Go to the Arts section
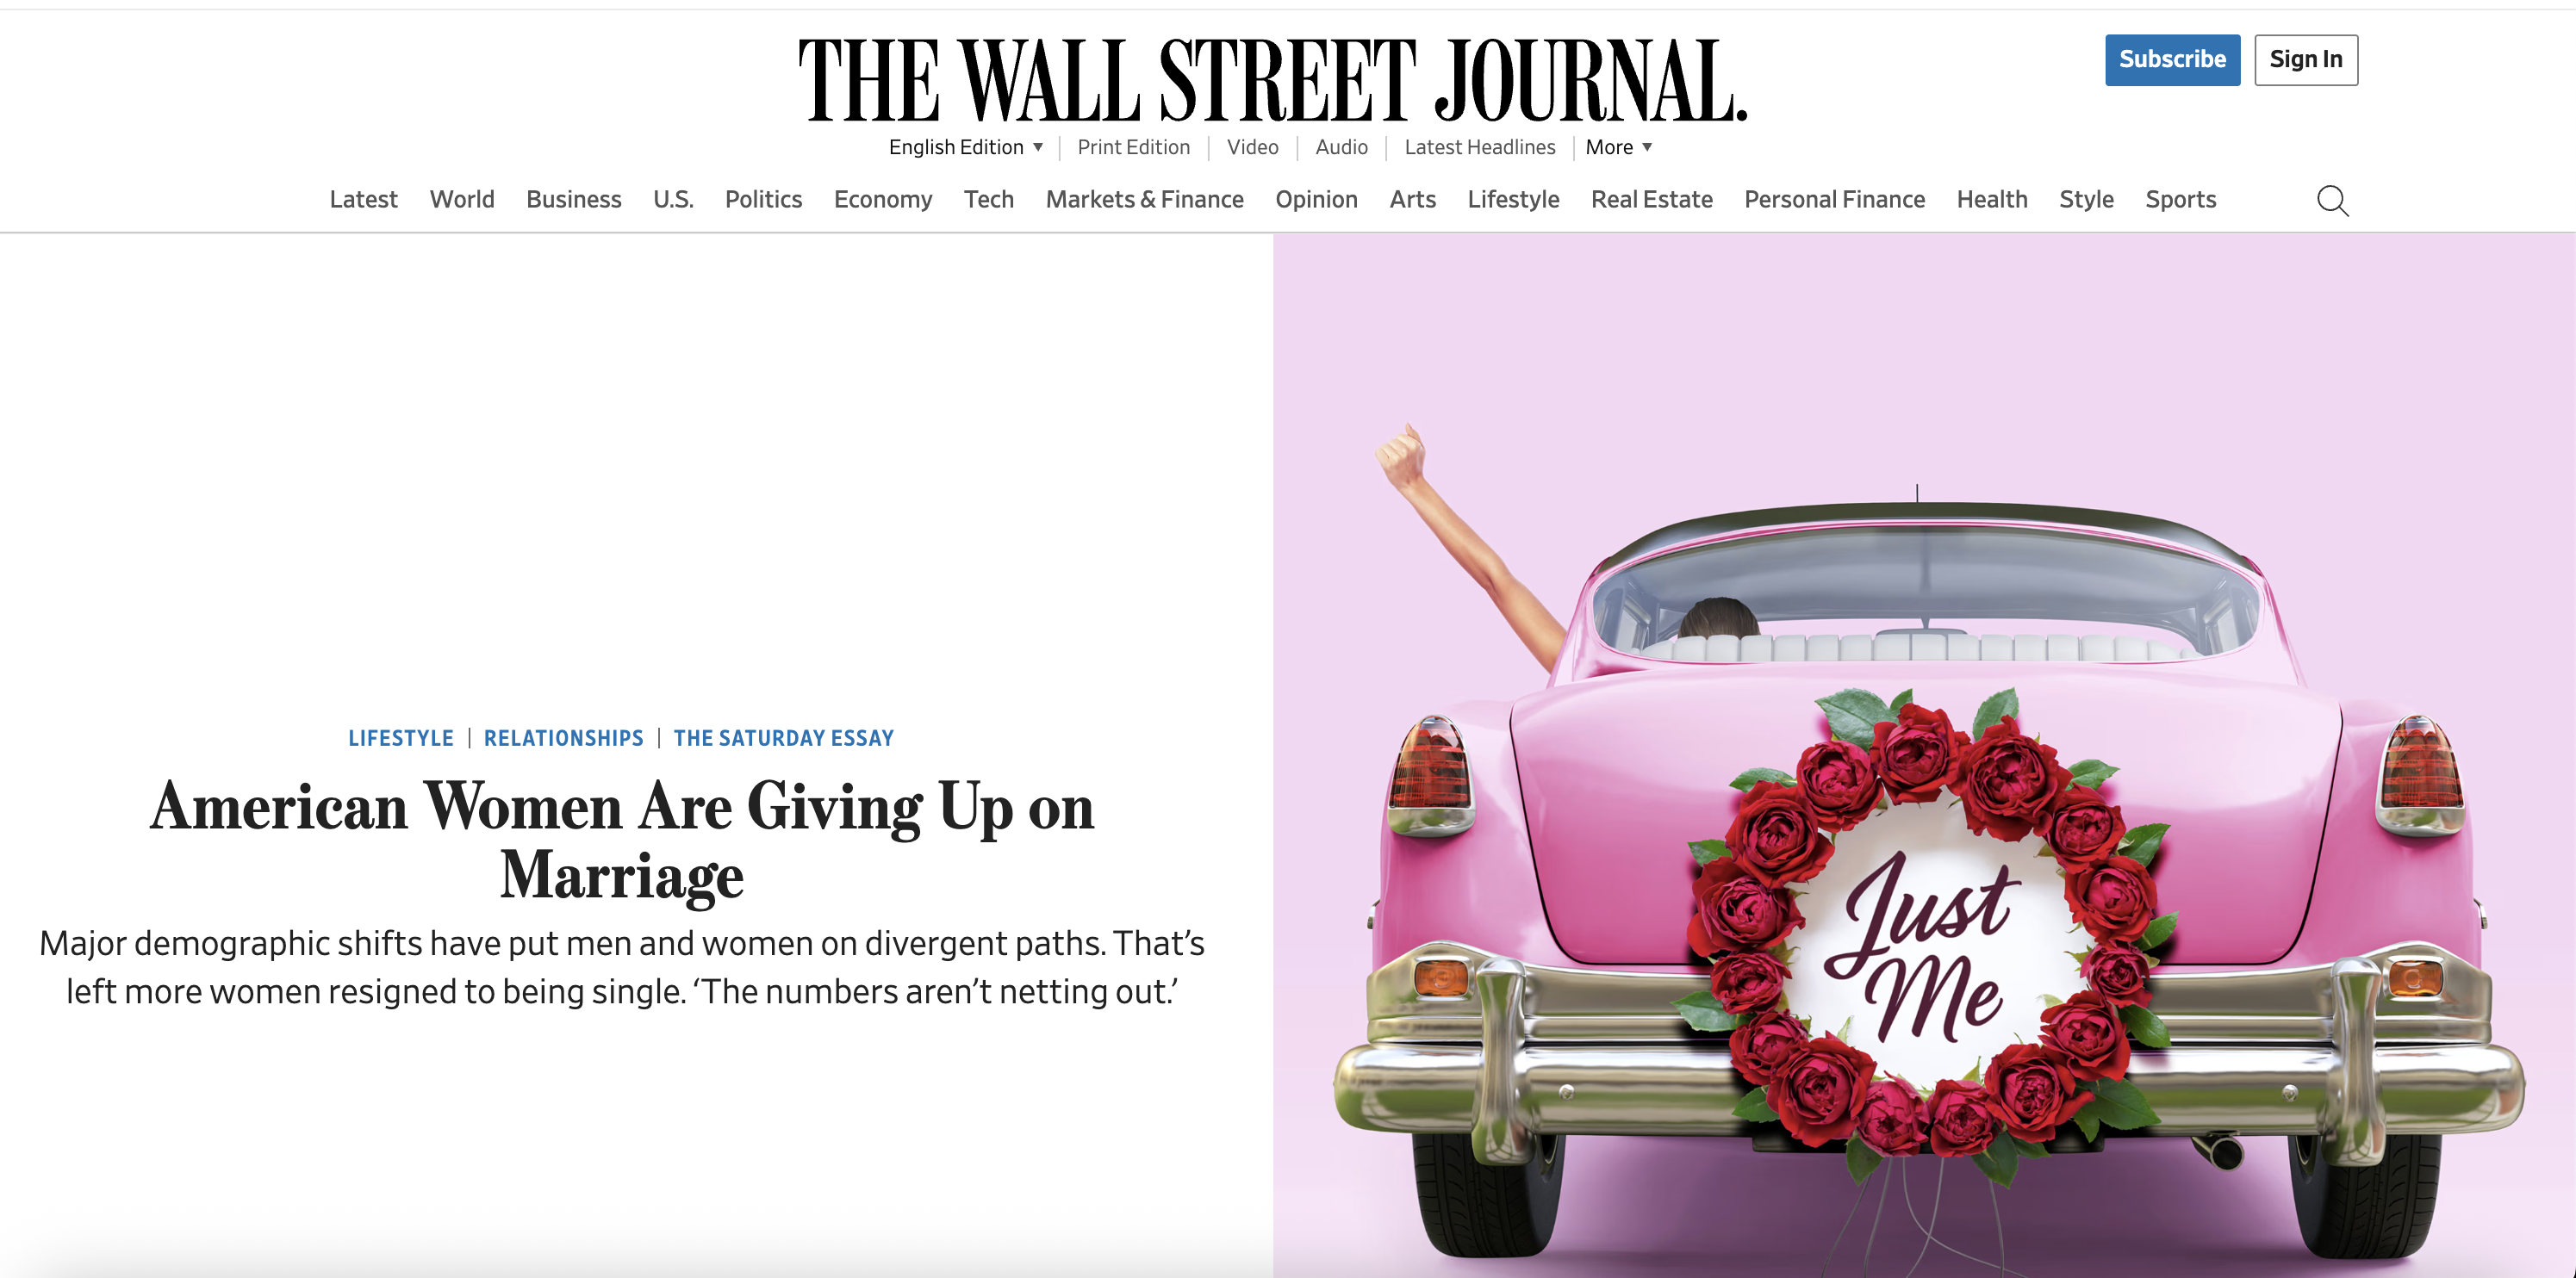 1412,200
